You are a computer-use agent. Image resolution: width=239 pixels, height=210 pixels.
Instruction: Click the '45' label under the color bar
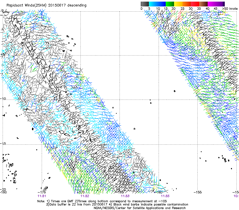(x=215, y=8)
